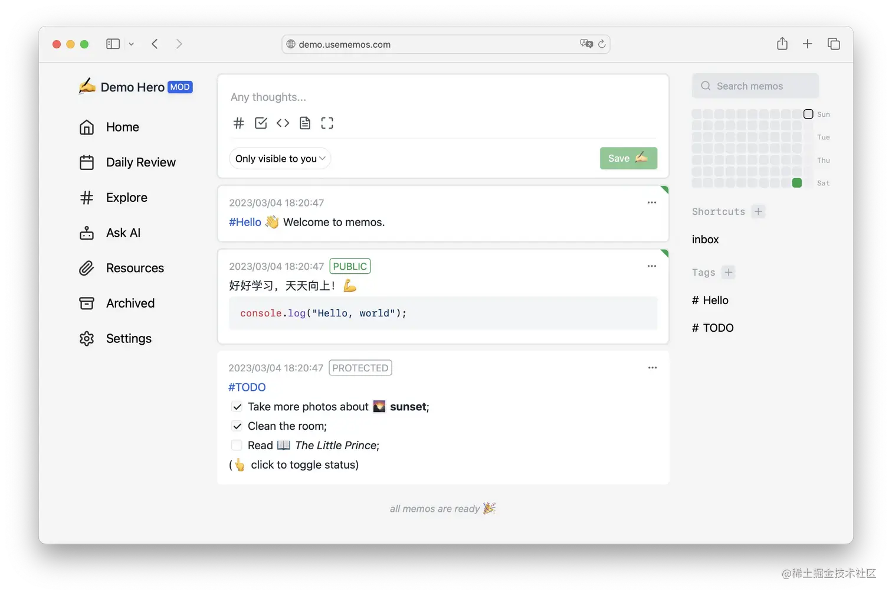Open the Archived section
Viewport: 892px width, 595px height.
[x=130, y=303]
